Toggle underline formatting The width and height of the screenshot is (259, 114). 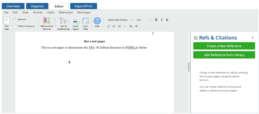click(167, 20)
